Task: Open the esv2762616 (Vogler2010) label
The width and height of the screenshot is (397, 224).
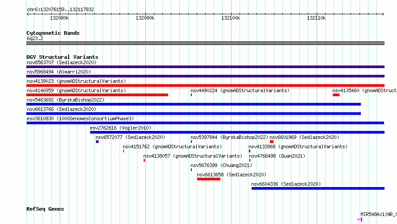Action: coord(120,128)
